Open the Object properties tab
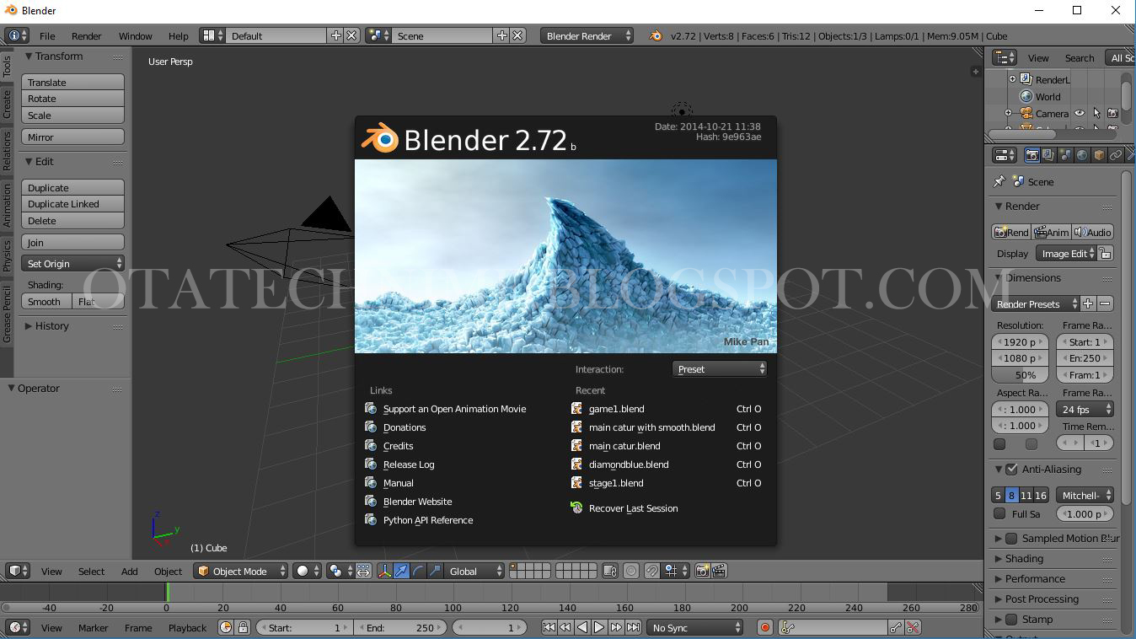Image resolution: width=1136 pixels, height=639 pixels. click(1098, 154)
